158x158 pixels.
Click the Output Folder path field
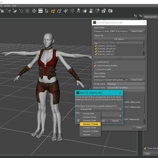click(x=111, y=80)
